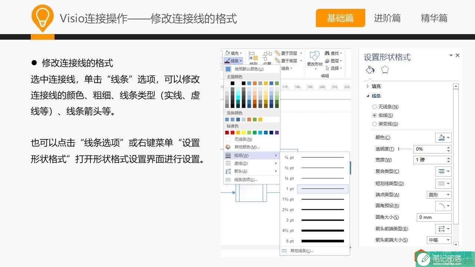The image size is (475, 267).
Task: Open 其他线条 more lines option
Action: [x=314, y=251]
